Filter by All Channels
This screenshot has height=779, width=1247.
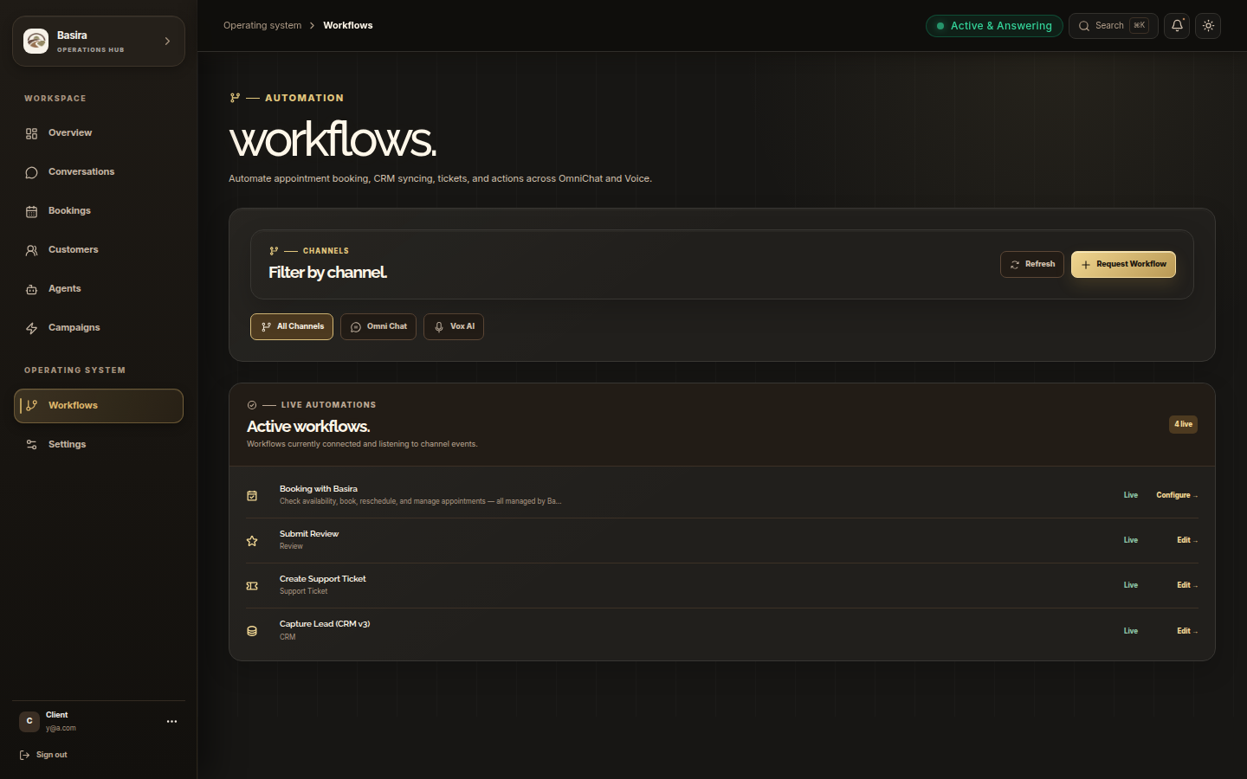point(292,326)
